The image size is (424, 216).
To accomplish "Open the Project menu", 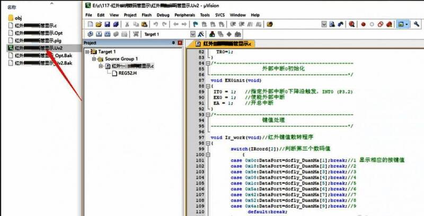I will (130, 15).
